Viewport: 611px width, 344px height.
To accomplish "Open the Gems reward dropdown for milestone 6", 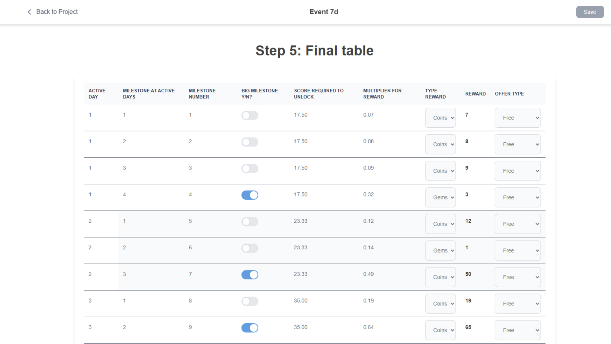I will click(440, 250).
